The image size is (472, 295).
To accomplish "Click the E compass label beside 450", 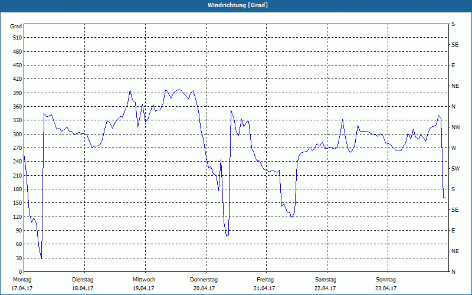I will (453, 65).
